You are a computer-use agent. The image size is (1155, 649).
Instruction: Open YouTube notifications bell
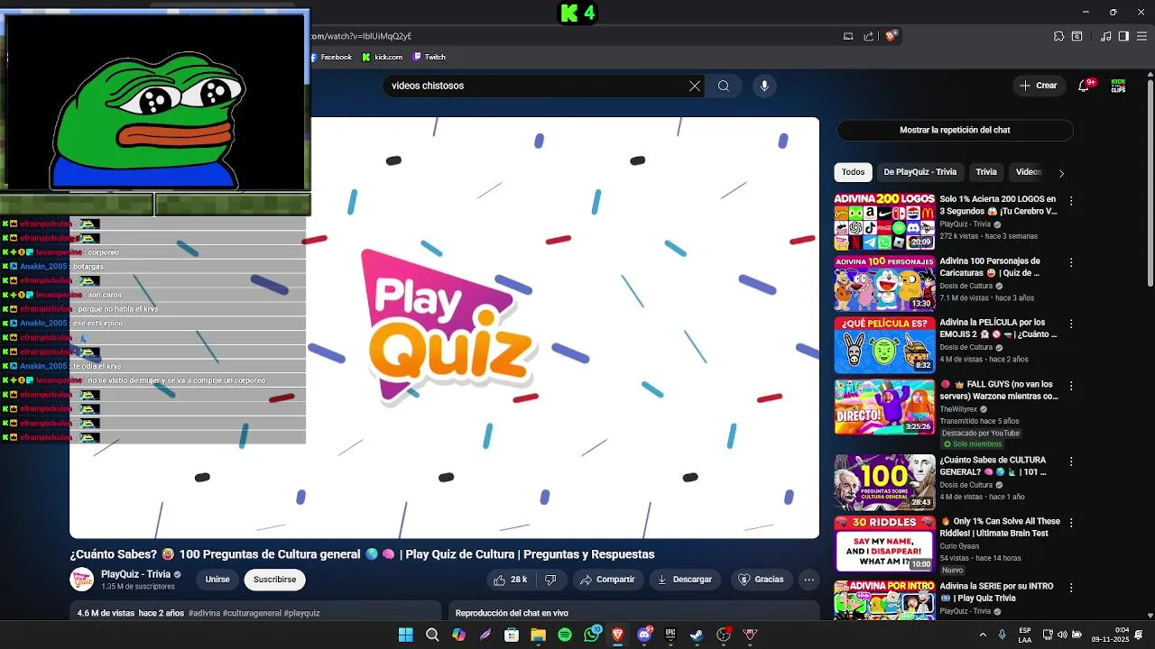click(x=1086, y=86)
